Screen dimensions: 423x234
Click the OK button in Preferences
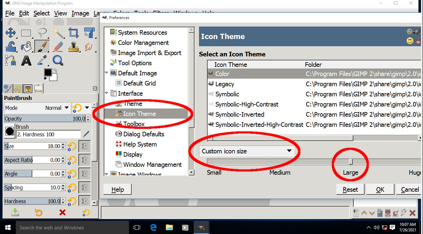click(380, 189)
